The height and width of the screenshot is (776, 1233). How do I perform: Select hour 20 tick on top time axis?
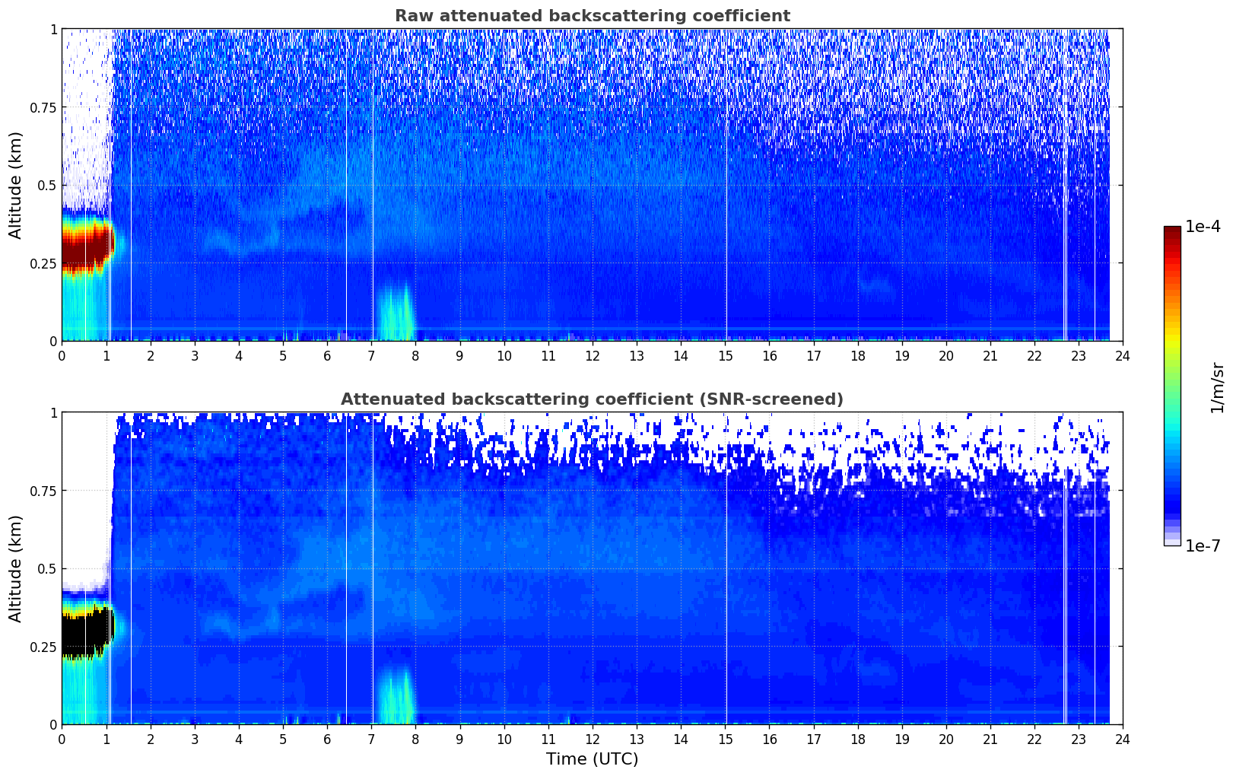click(945, 355)
